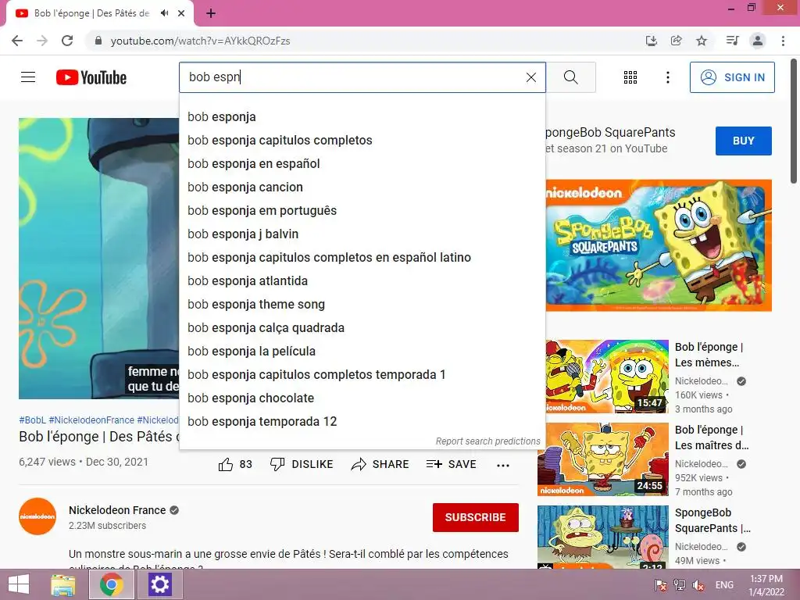Screen dimensions: 800x600
Task: Click the video player frame
Action: point(99,259)
